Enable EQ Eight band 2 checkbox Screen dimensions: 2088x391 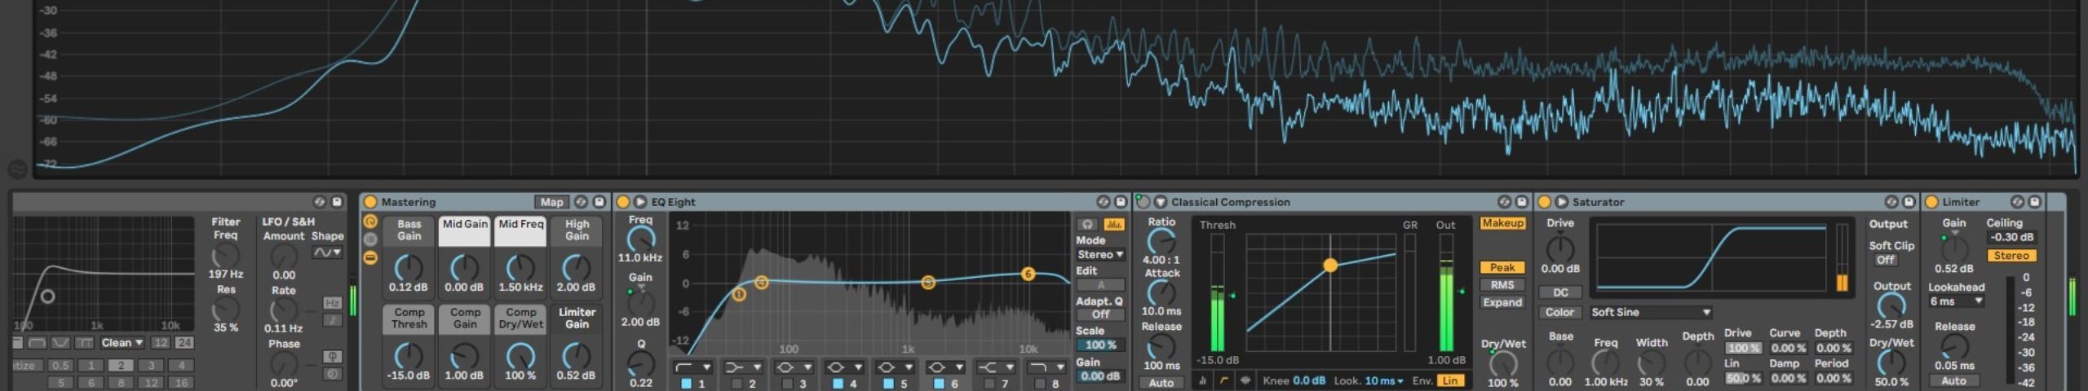[x=737, y=384]
